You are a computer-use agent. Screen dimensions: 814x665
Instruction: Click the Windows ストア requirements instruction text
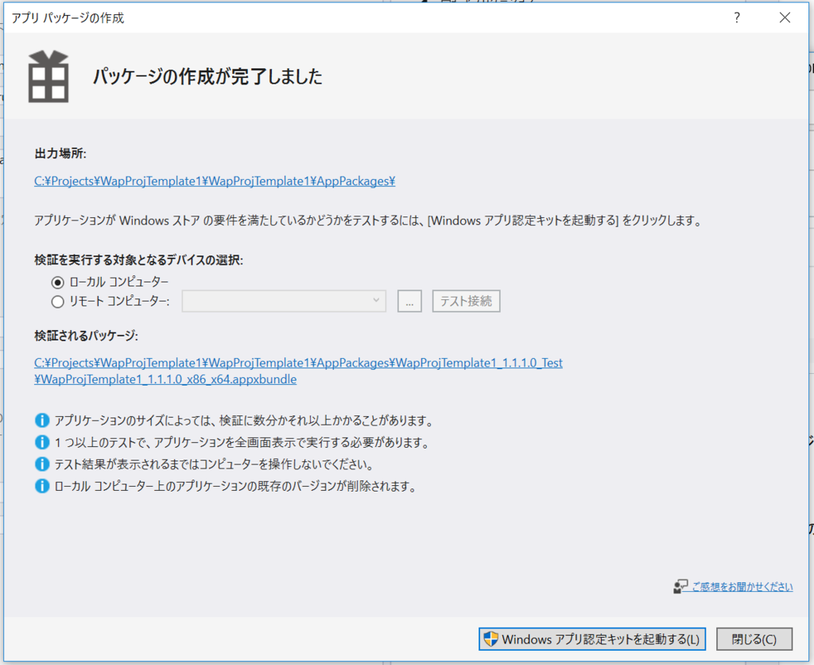(x=368, y=221)
